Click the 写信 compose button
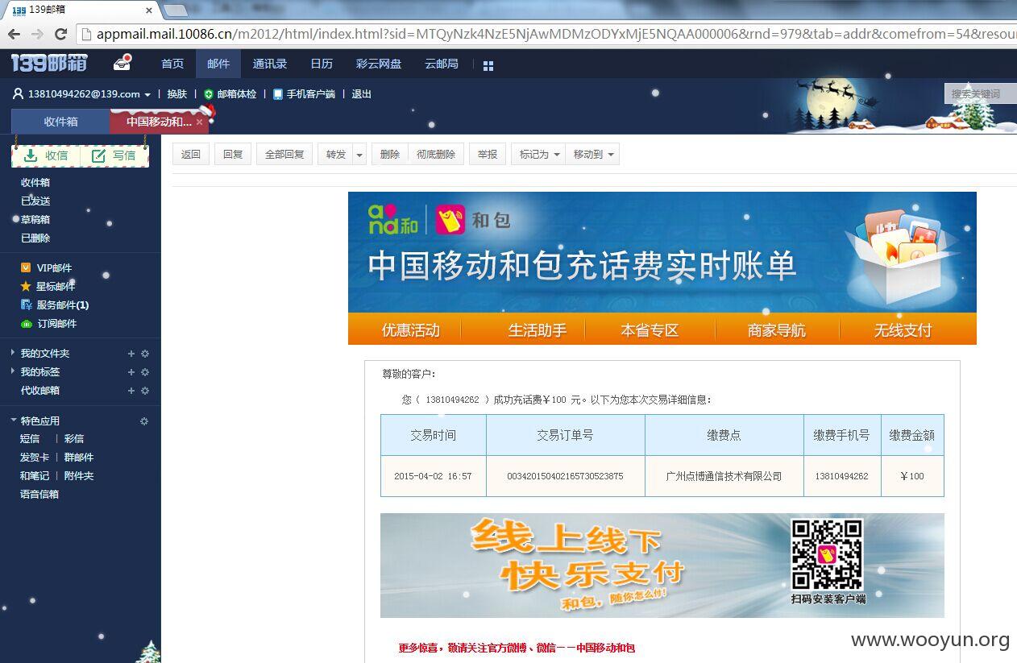The height and width of the screenshot is (663, 1017). 114,155
